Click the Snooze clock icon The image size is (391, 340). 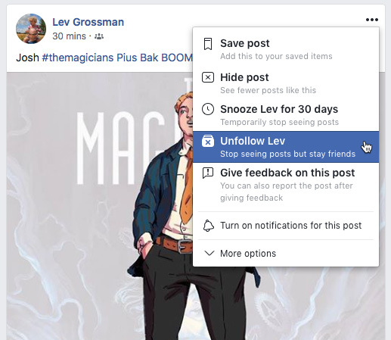[208, 109]
